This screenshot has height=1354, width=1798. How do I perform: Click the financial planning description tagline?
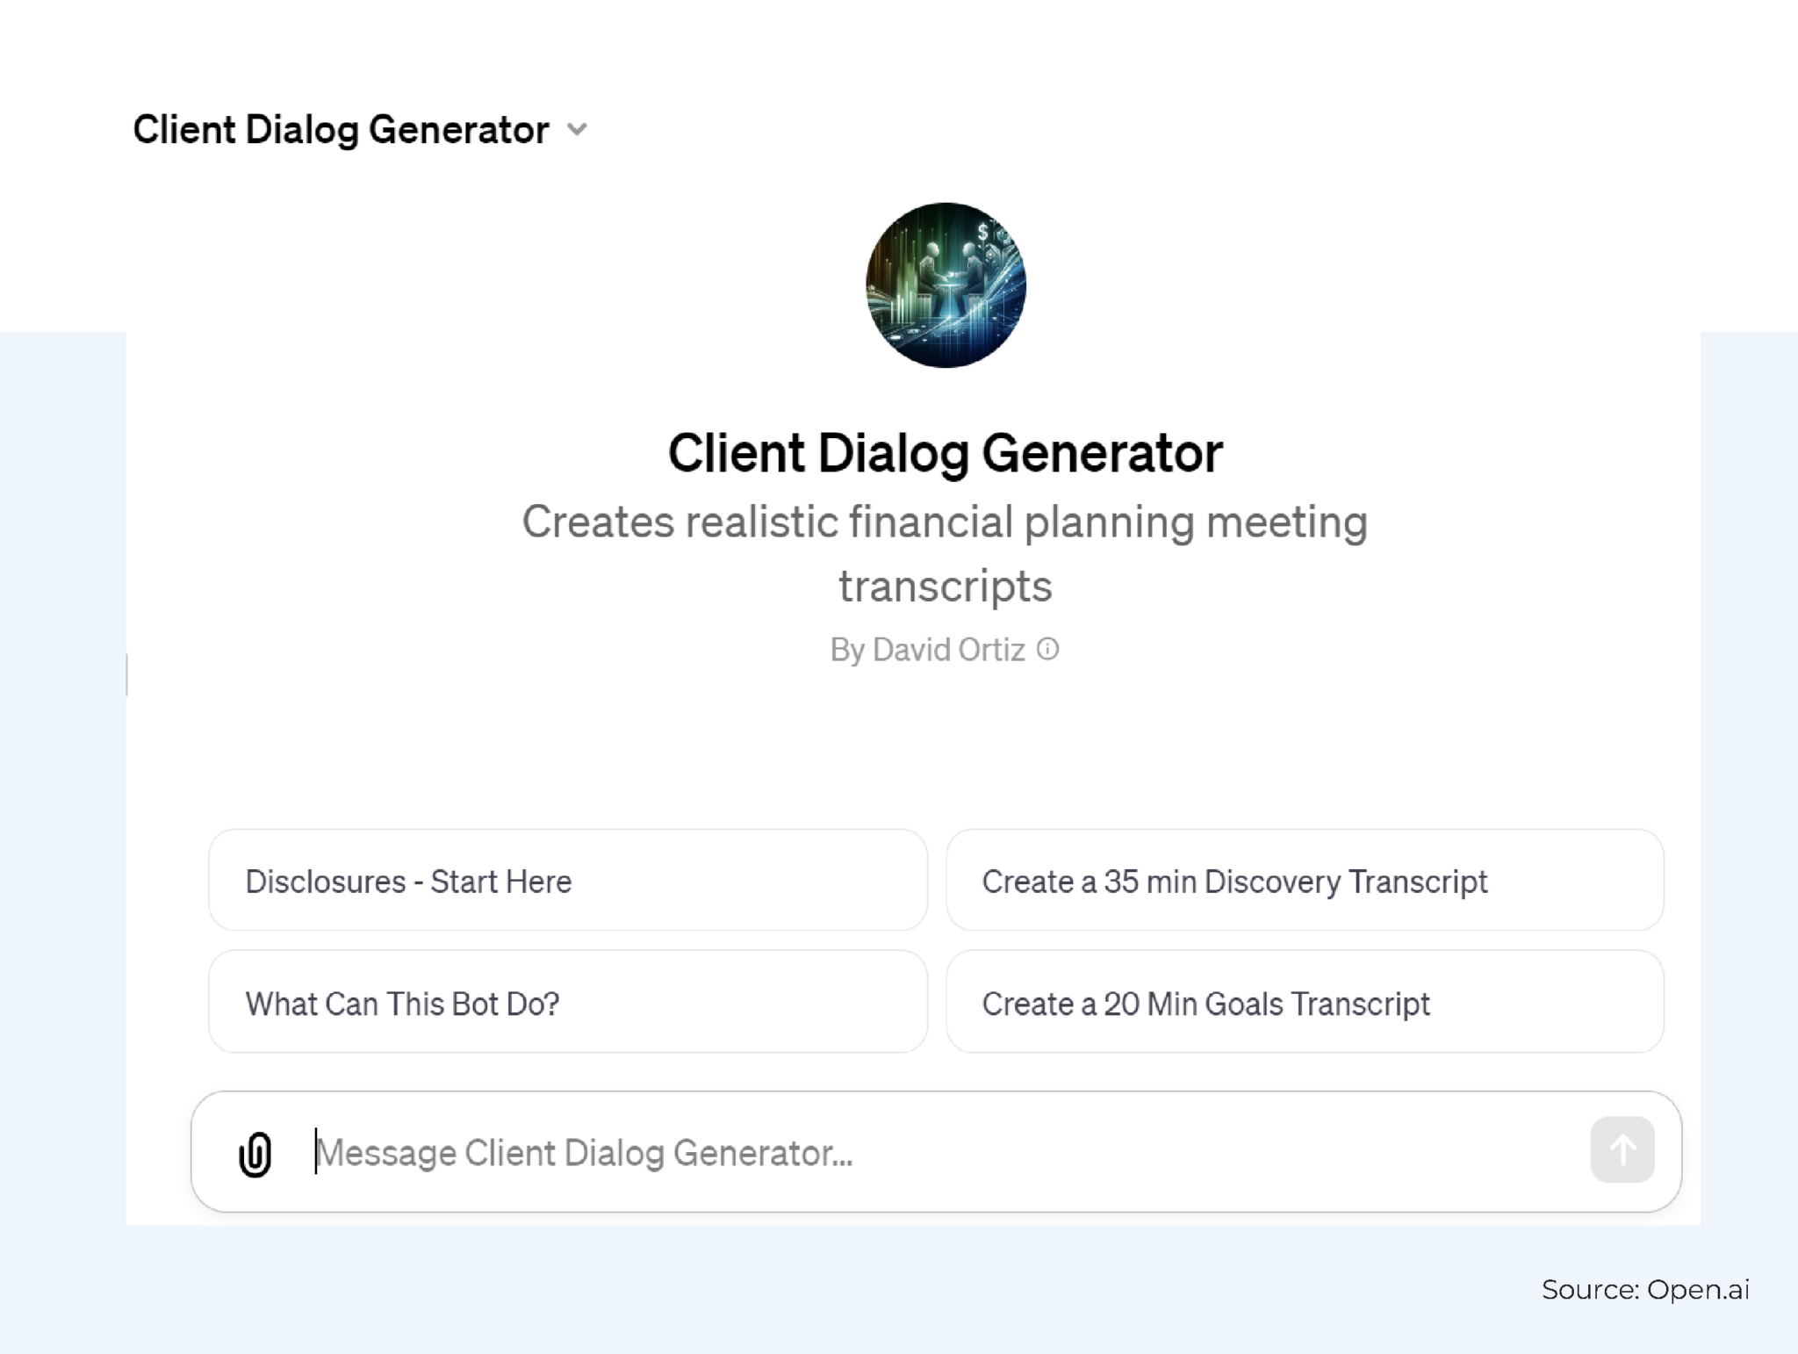[x=944, y=553]
